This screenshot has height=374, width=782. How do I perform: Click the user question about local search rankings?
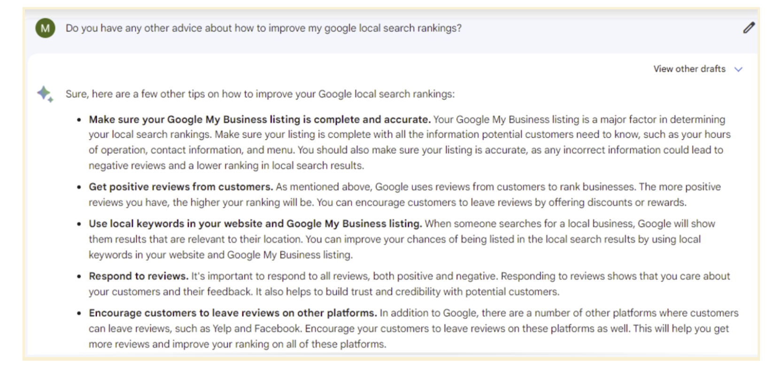[x=263, y=28]
